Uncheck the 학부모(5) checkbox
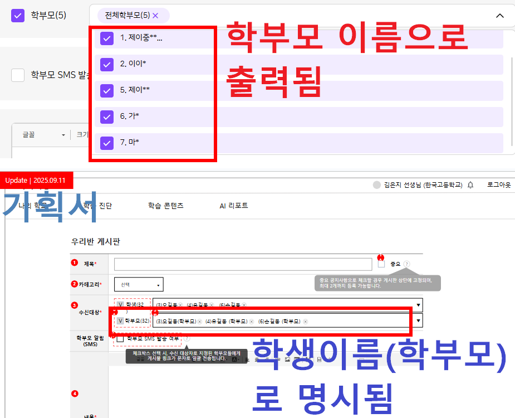 tap(18, 15)
